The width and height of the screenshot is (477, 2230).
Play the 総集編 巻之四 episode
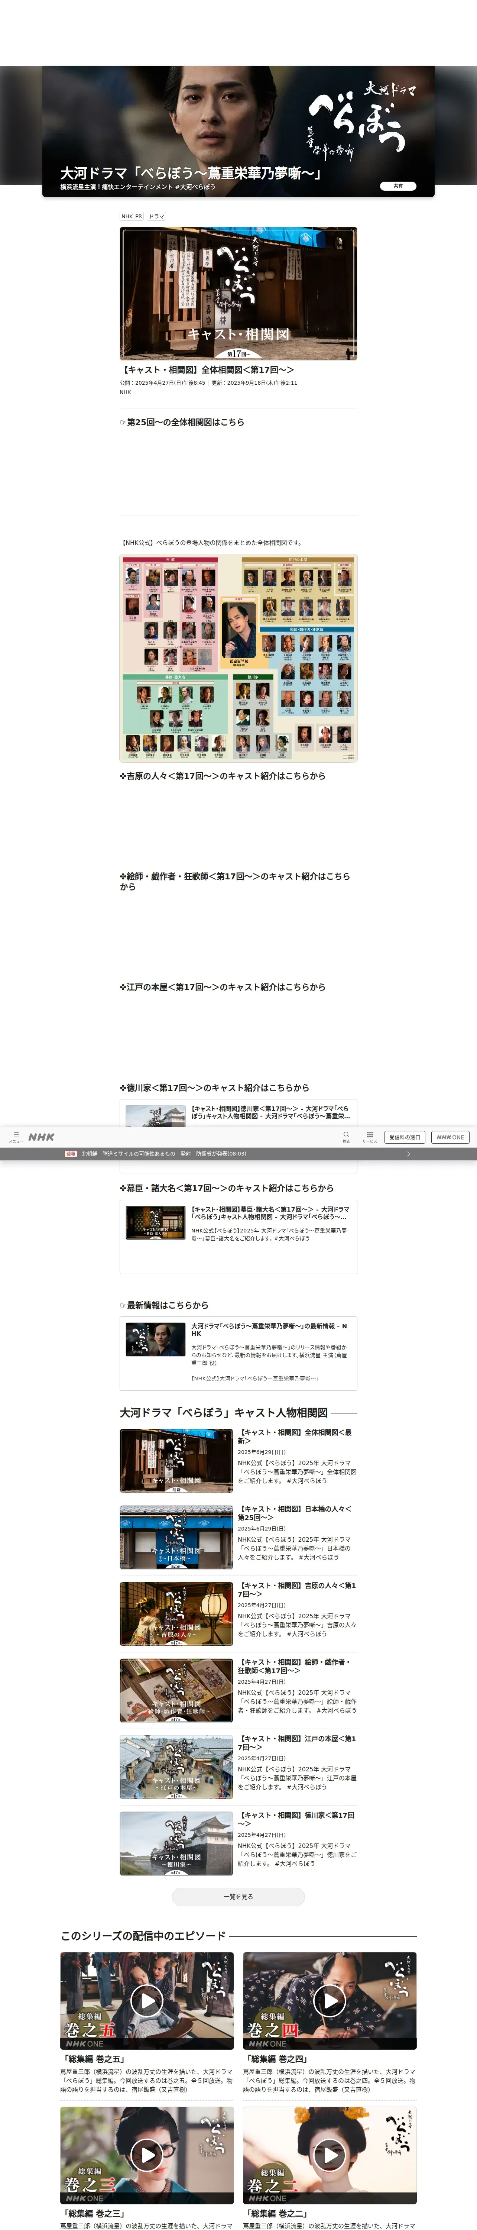click(x=330, y=2001)
